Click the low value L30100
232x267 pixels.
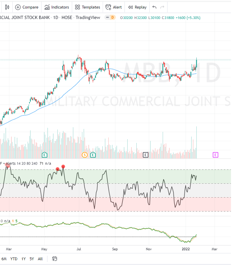[154, 18]
